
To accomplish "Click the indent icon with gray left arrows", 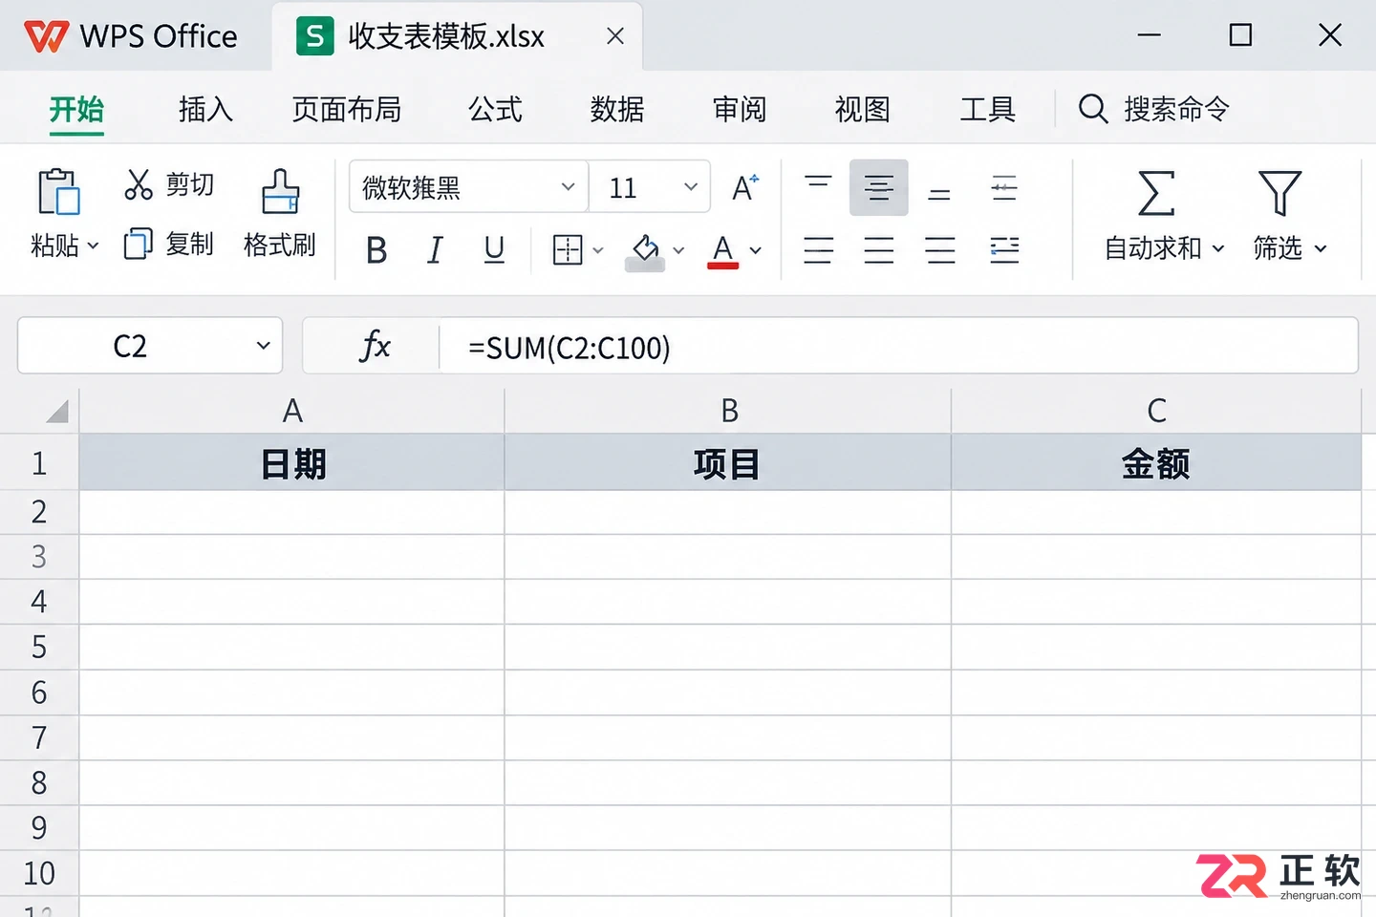I will [1004, 187].
